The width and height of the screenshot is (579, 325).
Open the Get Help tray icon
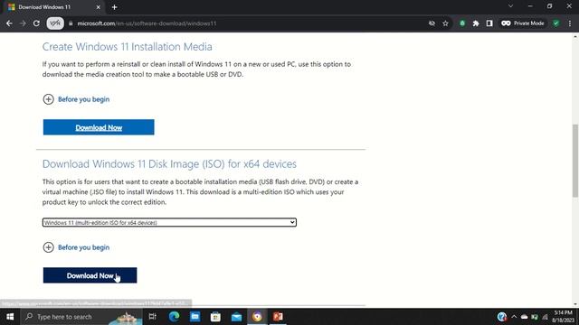click(x=502, y=317)
